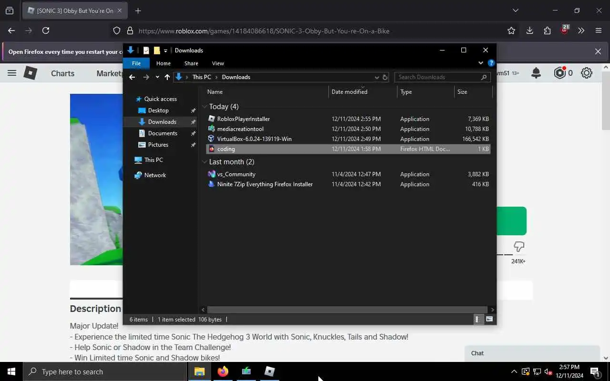Open Firefox list all tabs dropdown
This screenshot has height=381, width=610.
tap(515, 10)
